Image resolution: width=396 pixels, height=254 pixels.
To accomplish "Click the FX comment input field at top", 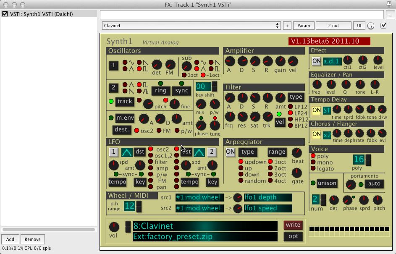I will pyautogui.click(x=242, y=15).
